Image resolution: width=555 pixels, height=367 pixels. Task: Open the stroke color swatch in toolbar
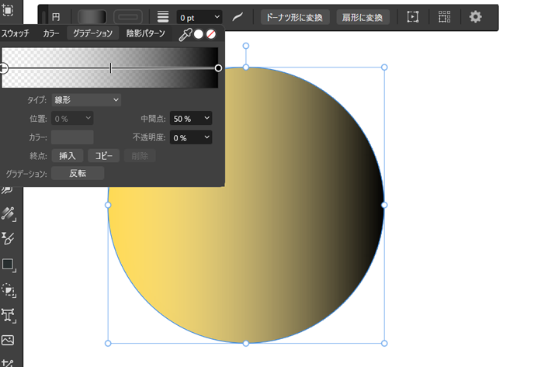(x=128, y=16)
